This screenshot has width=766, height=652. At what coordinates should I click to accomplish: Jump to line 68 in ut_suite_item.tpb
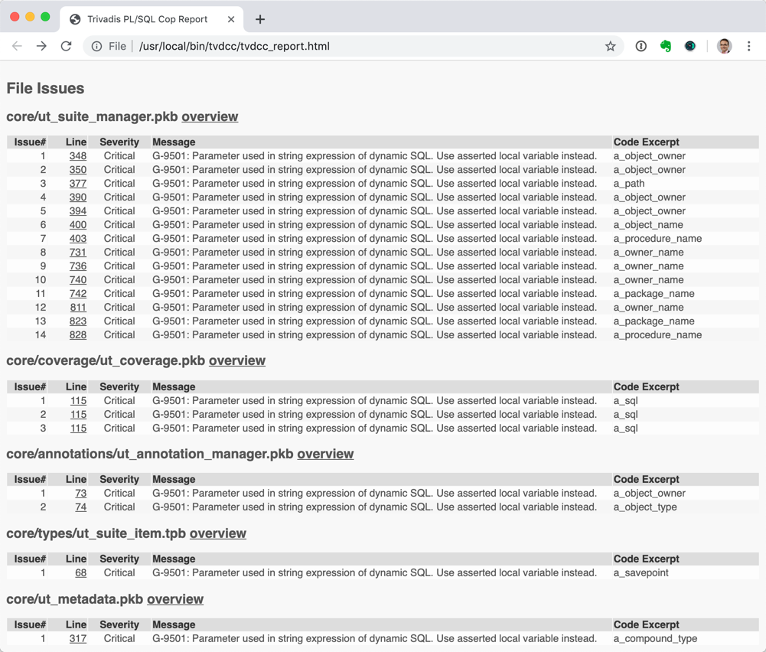80,572
